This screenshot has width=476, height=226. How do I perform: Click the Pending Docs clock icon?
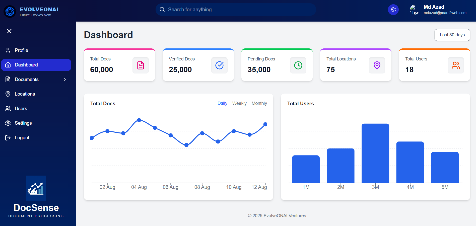click(x=298, y=65)
